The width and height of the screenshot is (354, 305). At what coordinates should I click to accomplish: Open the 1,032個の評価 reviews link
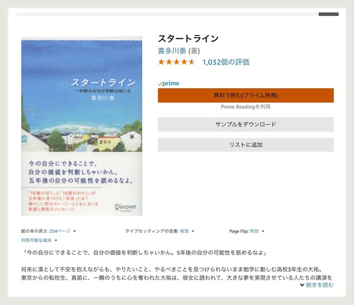click(x=226, y=62)
